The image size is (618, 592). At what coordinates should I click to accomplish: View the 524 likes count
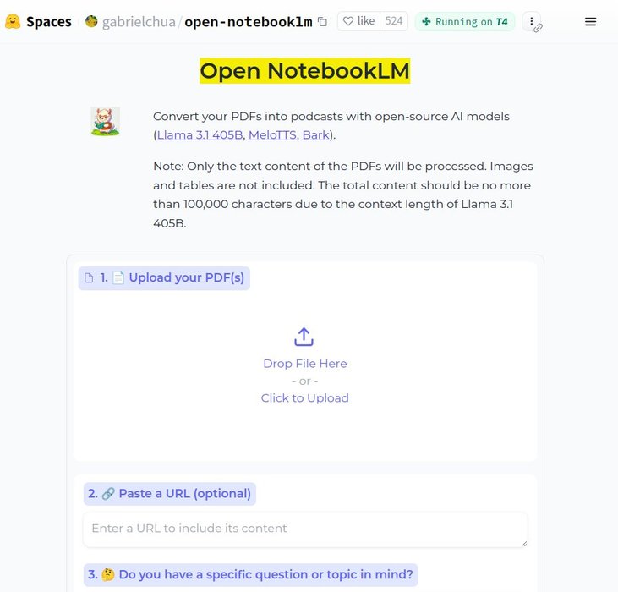pos(394,21)
